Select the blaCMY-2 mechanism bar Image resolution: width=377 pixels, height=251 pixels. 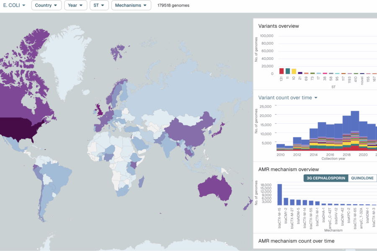pyautogui.click(x=286, y=201)
